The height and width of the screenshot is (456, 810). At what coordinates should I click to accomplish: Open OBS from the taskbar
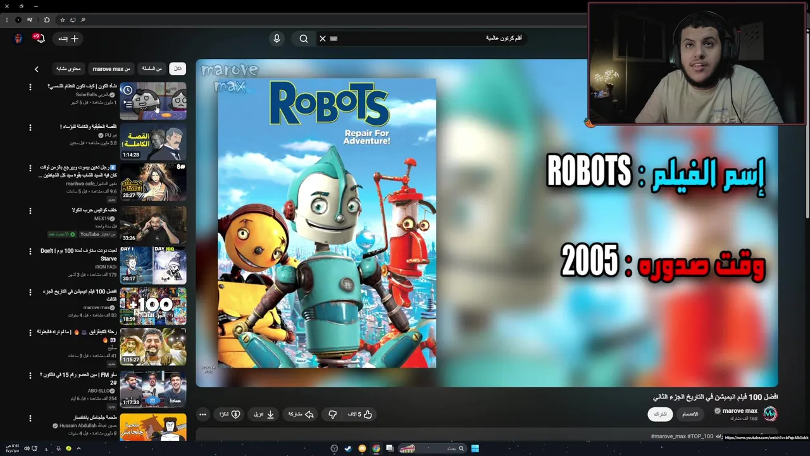(x=334, y=448)
